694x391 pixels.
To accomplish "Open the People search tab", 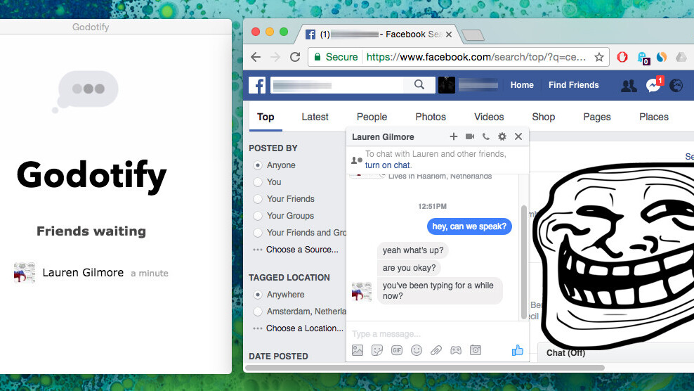I will click(x=372, y=117).
